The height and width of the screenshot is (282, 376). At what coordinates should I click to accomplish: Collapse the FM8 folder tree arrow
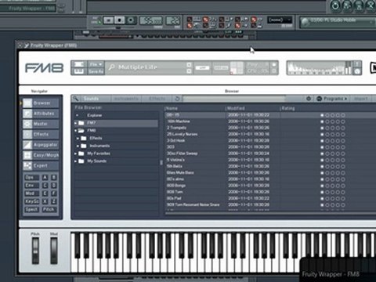click(75, 130)
